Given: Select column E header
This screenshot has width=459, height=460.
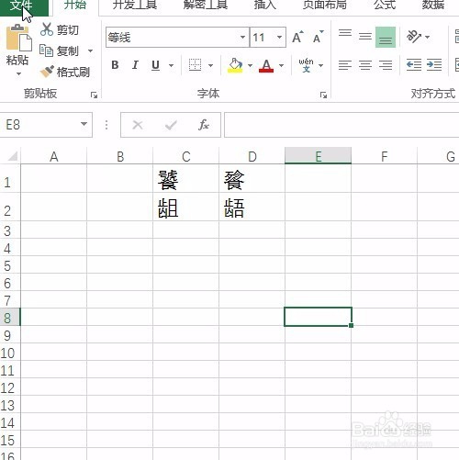Looking at the screenshot, I should pyautogui.click(x=319, y=156).
